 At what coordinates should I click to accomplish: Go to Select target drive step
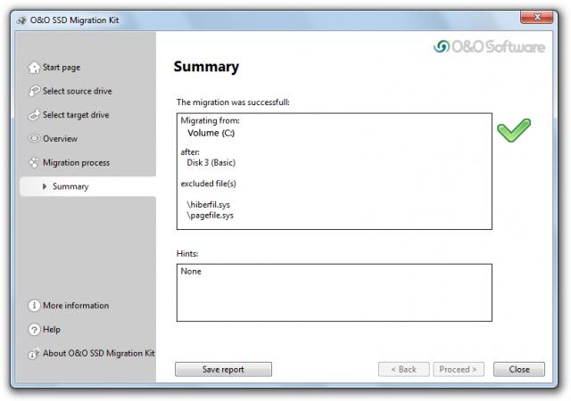(76, 115)
